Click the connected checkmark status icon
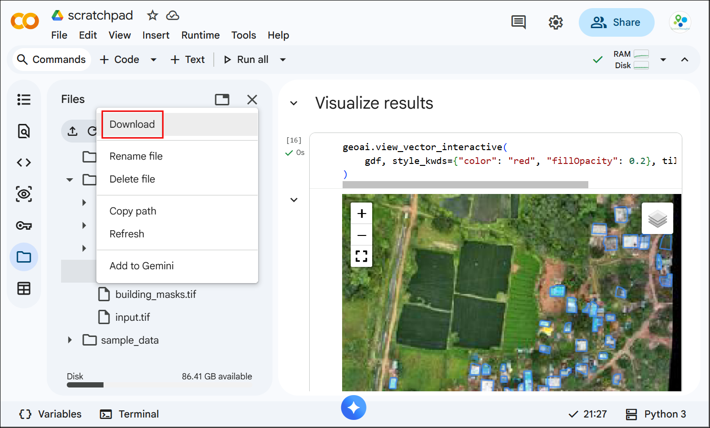710x428 pixels. (597, 60)
